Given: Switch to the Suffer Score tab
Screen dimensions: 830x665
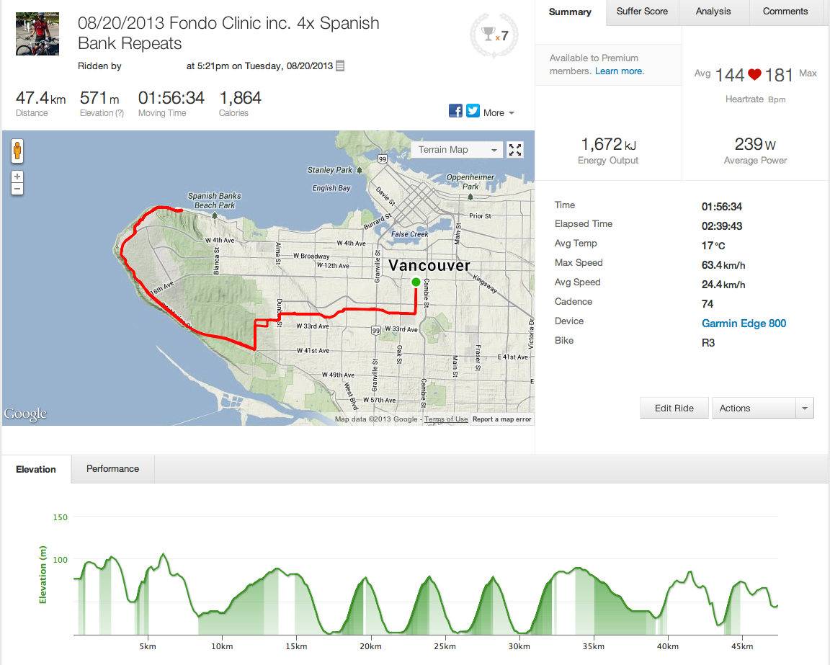Looking at the screenshot, I should [x=642, y=12].
